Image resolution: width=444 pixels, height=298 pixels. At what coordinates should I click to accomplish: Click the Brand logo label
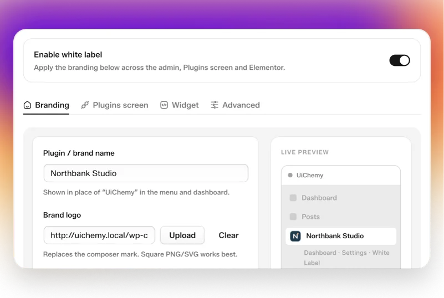tap(62, 215)
